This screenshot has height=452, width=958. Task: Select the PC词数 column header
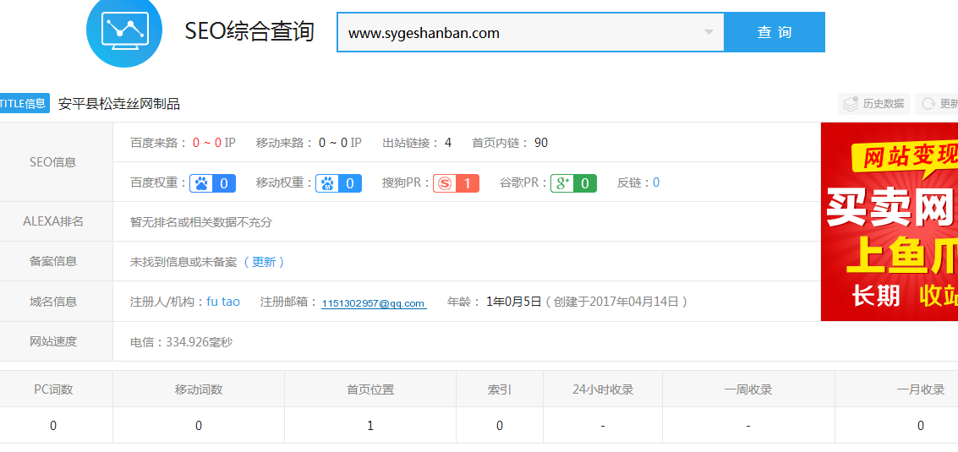pyautogui.click(x=53, y=389)
